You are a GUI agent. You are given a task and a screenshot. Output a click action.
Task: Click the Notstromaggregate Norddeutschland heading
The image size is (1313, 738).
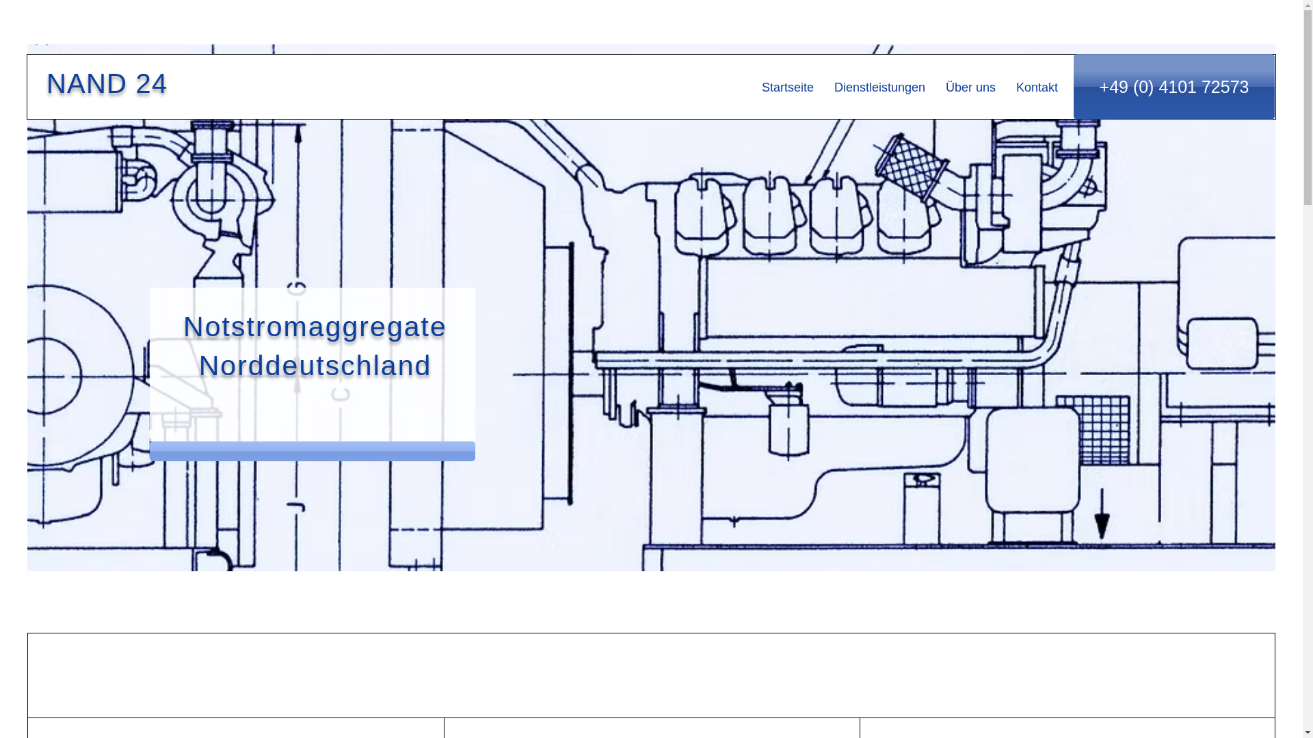(x=315, y=346)
